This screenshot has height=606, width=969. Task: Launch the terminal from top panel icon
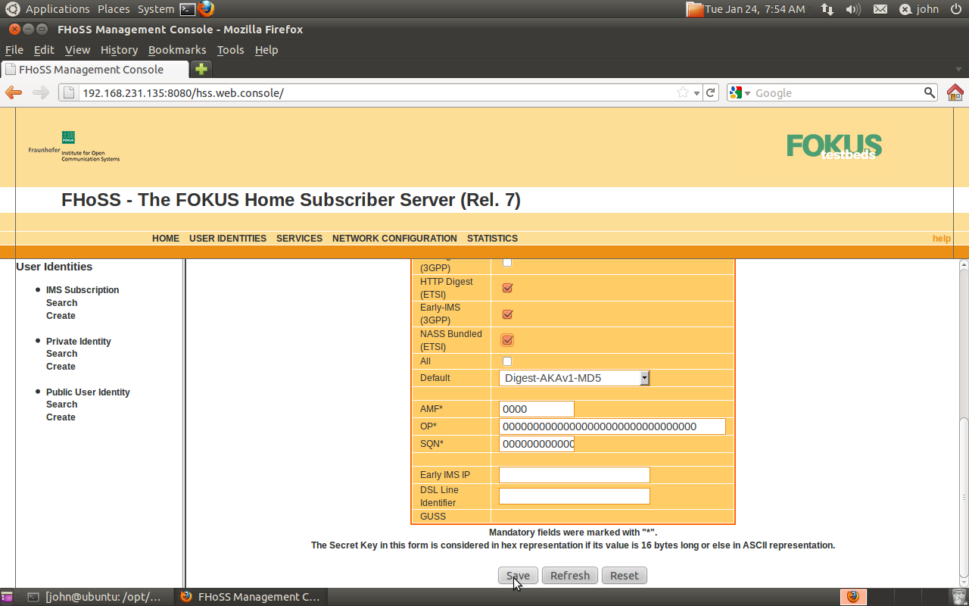pyautogui.click(x=188, y=9)
